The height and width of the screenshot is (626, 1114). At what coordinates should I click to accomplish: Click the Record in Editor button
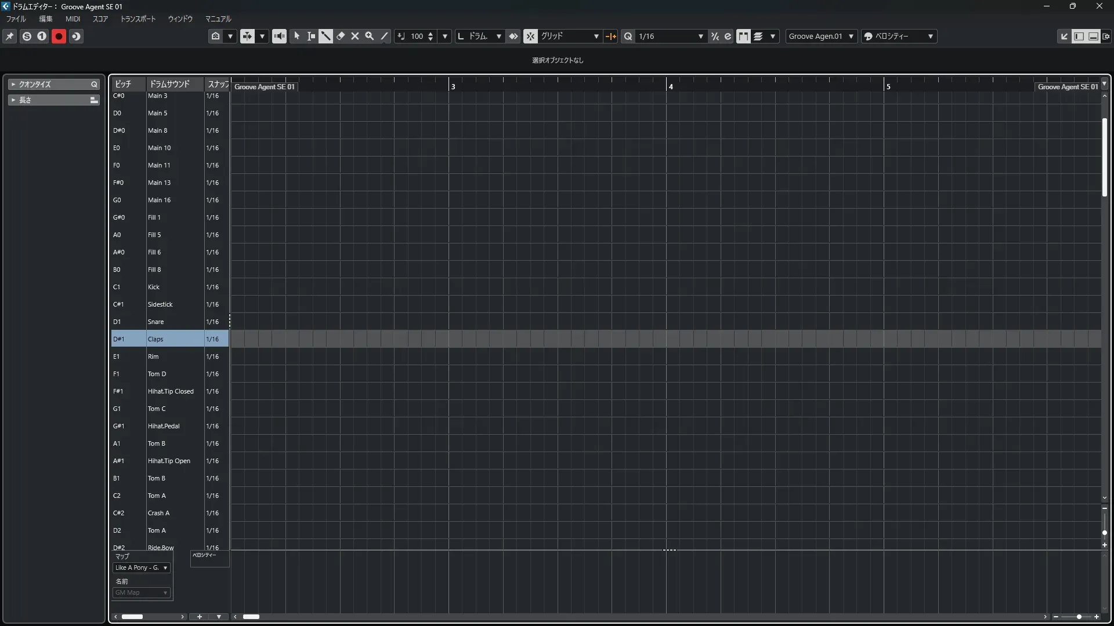pos(59,36)
